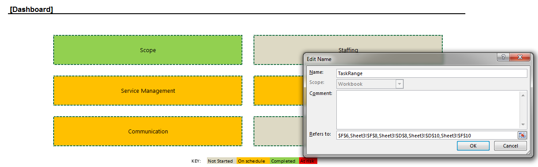Viewport: 538px width, 167px height.
Task: Click the Name field containing TaskRange
Action: click(432, 73)
